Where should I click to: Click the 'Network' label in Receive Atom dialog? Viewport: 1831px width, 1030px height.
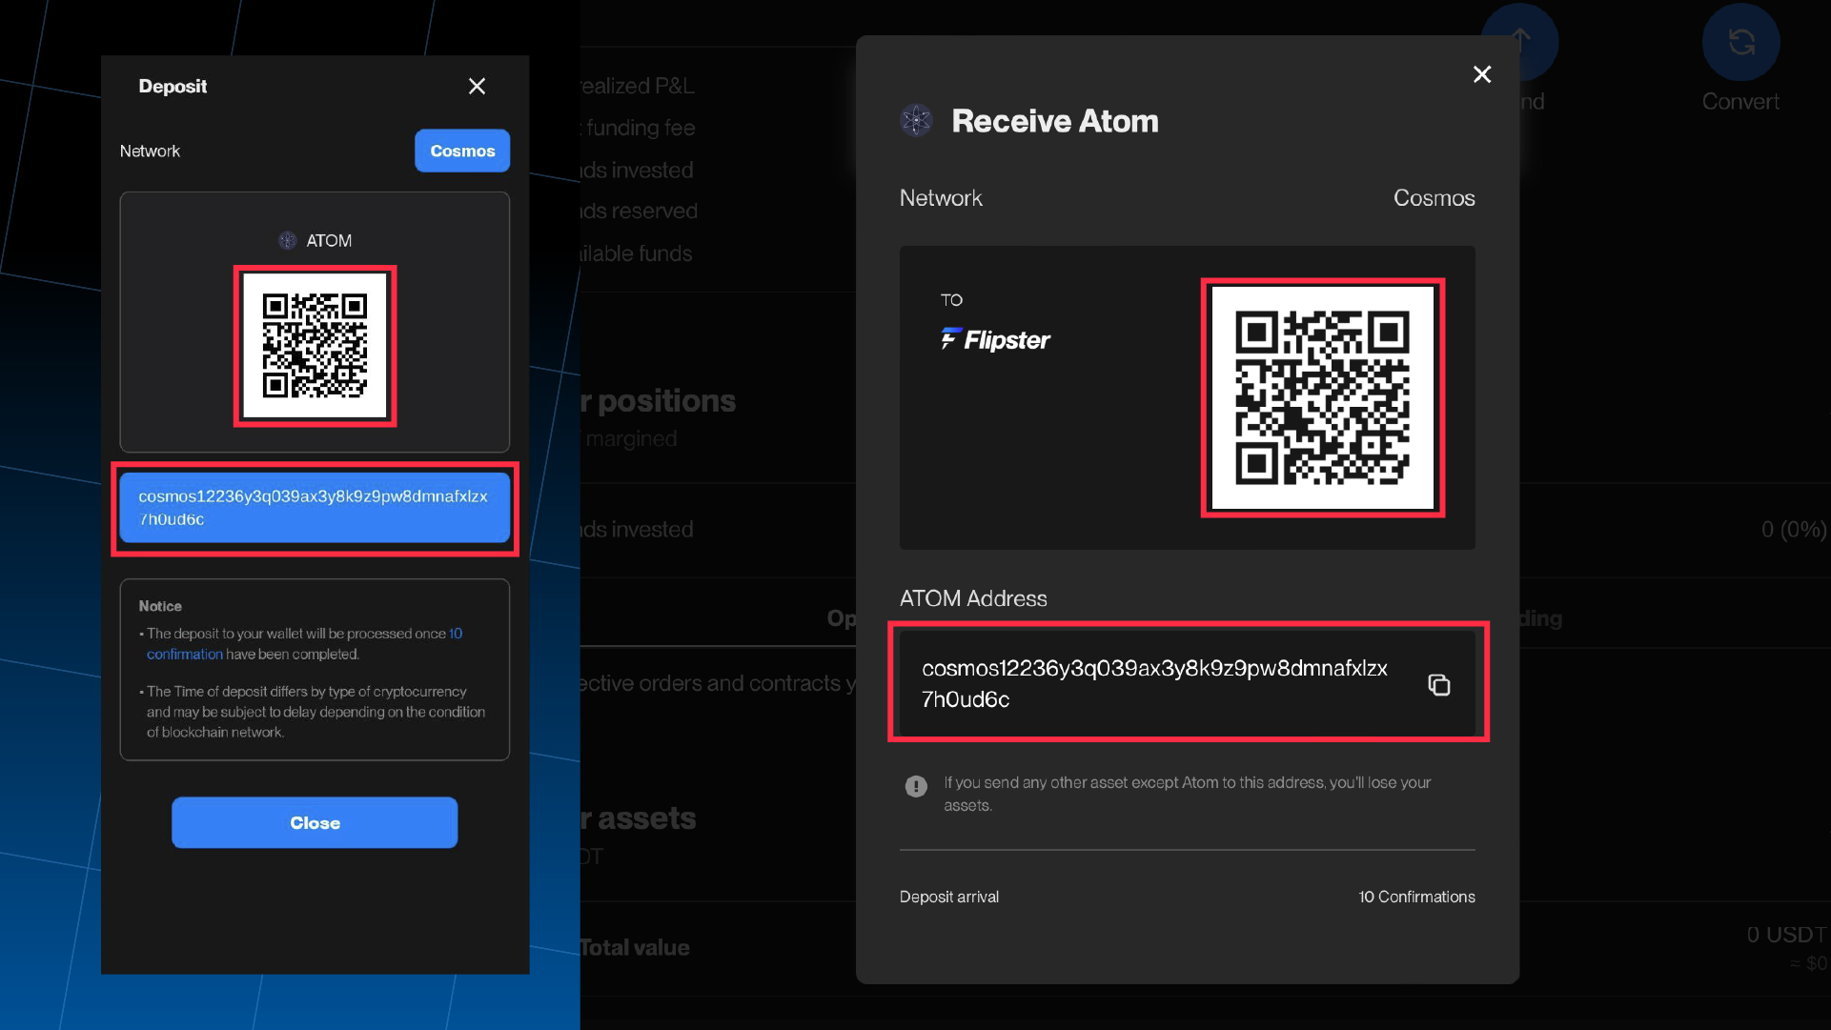coord(941,198)
